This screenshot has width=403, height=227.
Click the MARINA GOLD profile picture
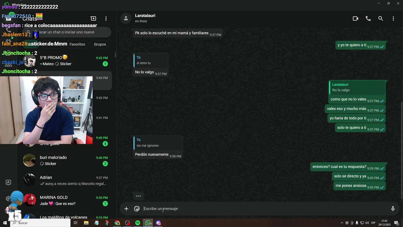(x=29, y=200)
